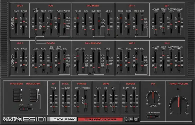The width and height of the screenshot is (195, 125).
Task: Click the EG 1 RELEASE TIME slider
Action: coord(179,24)
